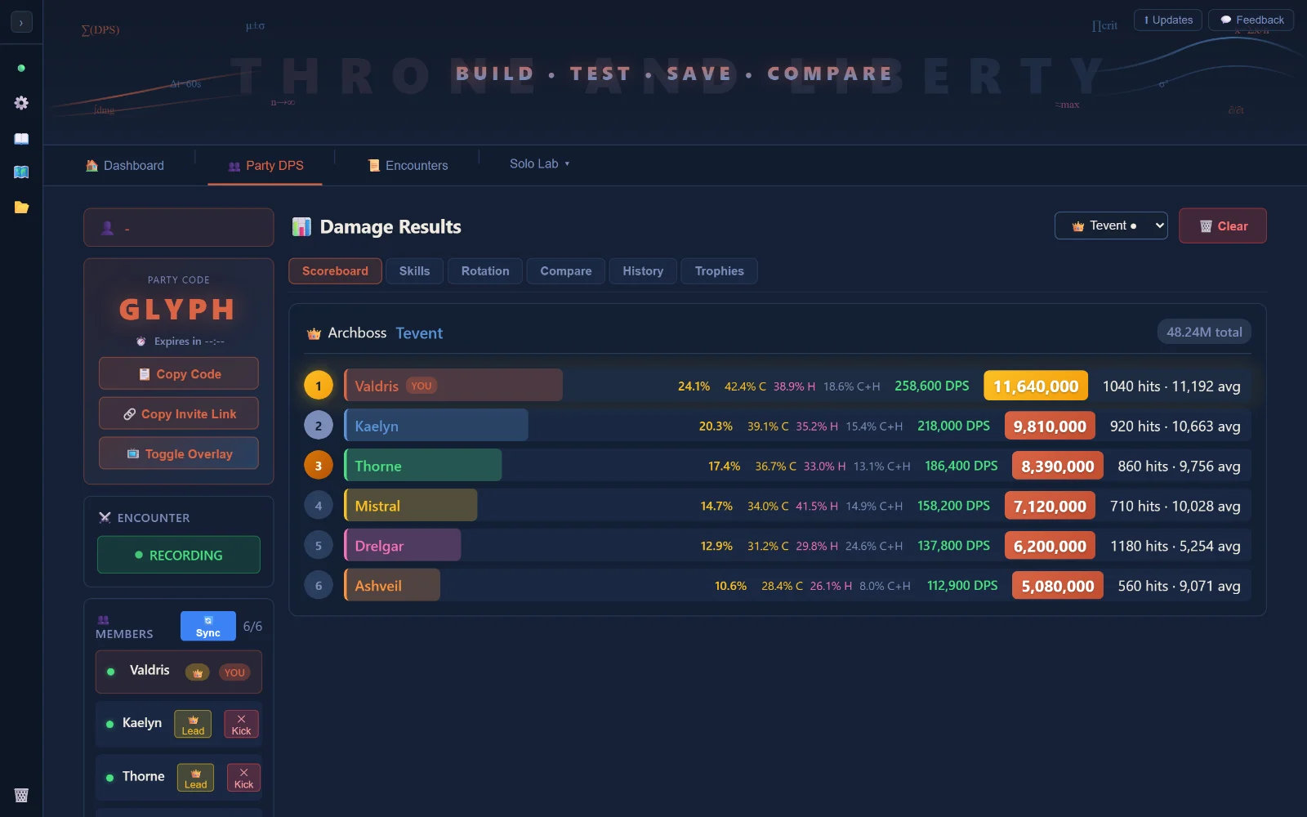Promote Thorne to party Lead

(x=195, y=777)
